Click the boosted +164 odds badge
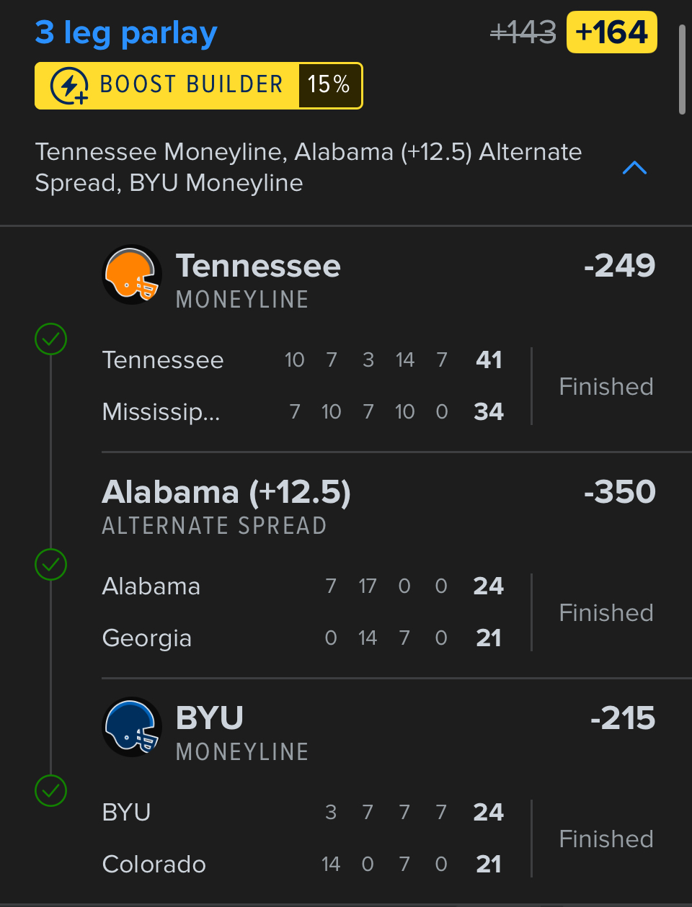The width and height of the screenshot is (692, 907). (611, 32)
